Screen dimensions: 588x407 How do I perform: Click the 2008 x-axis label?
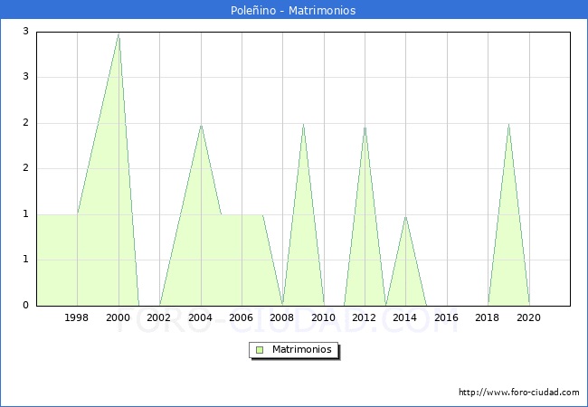click(x=282, y=317)
